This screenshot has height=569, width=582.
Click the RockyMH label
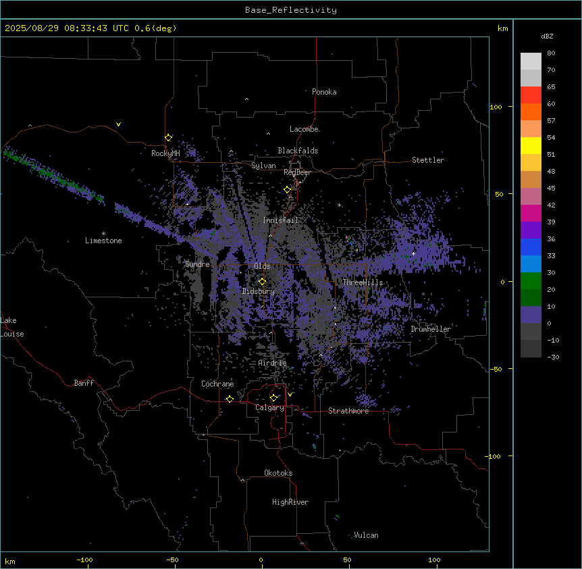(x=165, y=153)
